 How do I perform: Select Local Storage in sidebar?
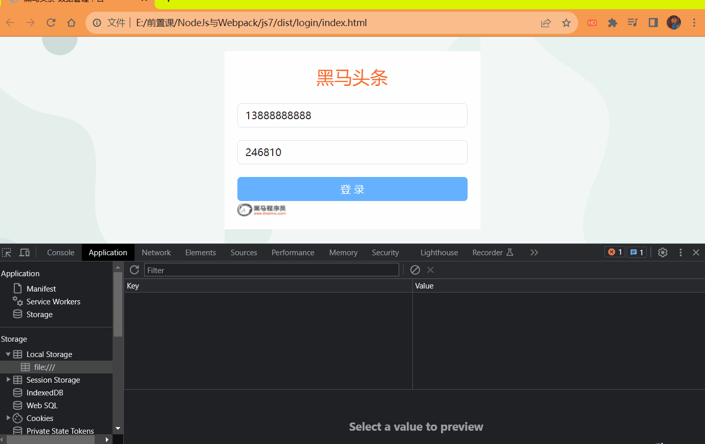(x=49, y=354)
